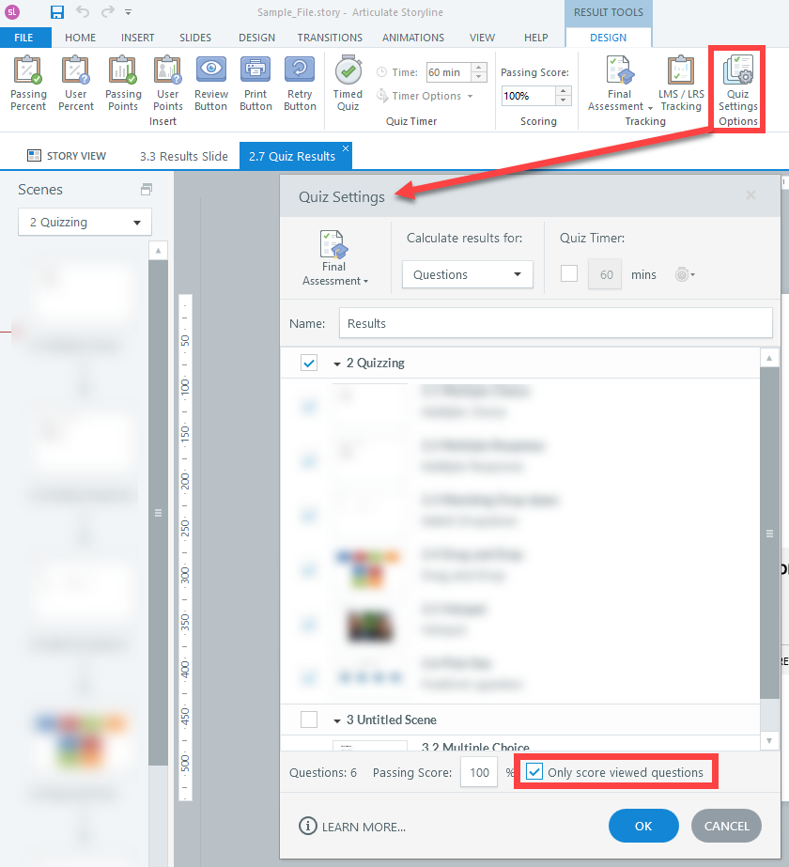Open Final Assessment ribbon menu

[x=619, y=84]
